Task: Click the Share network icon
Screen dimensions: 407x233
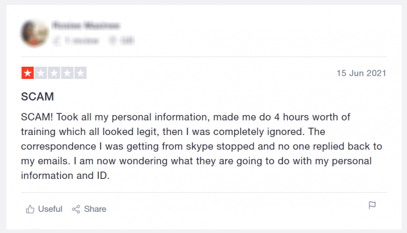Action: [76, 209]
